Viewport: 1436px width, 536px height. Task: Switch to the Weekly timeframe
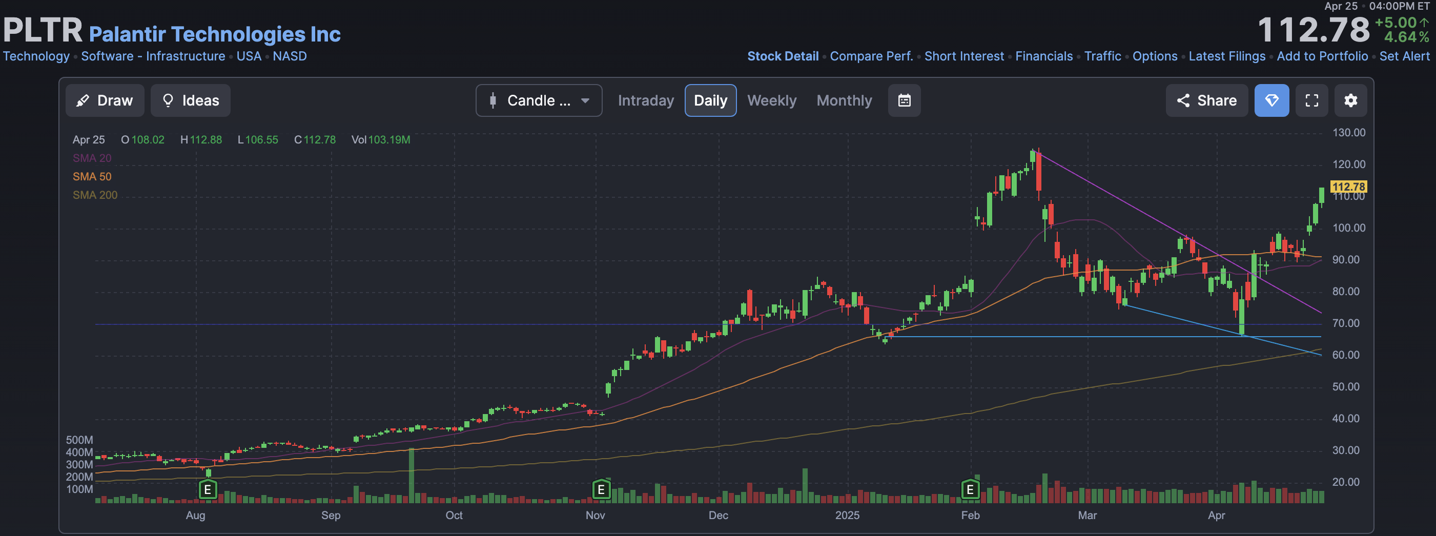point(771,100)
